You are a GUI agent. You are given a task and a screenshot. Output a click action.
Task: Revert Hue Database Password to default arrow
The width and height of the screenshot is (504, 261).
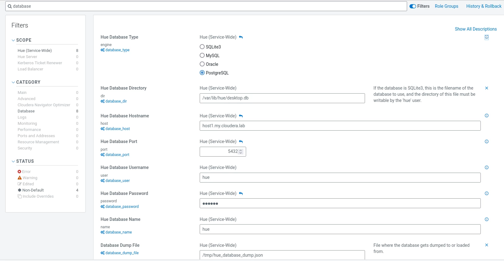coord(241,193)
